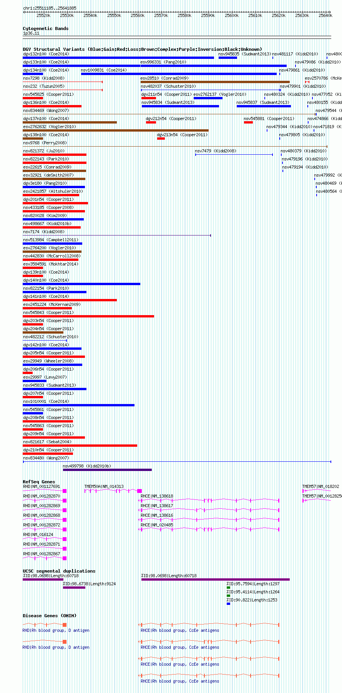Click nsv1009831 (Coe2014) gain variant label

click(104, 70)
